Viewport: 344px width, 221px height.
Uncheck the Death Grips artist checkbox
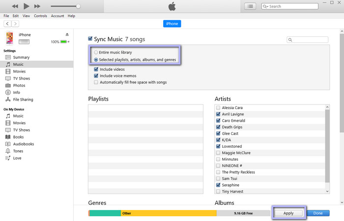tap(218, 127)
